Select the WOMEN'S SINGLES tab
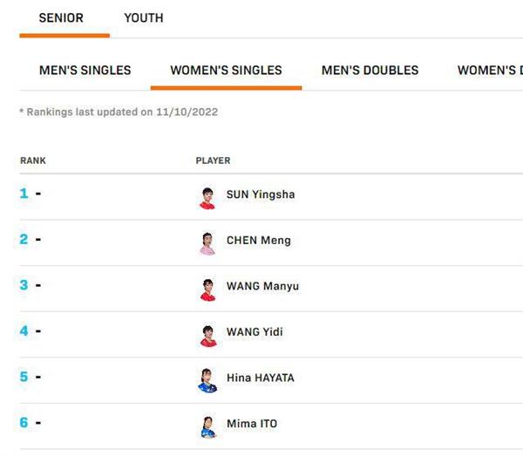This screenshot has width=523, height=456. (x=226, y=71)
